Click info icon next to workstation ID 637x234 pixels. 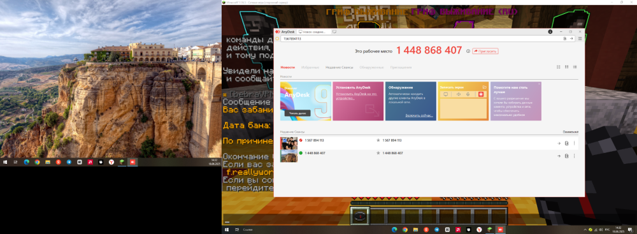[x=468, y=51]
